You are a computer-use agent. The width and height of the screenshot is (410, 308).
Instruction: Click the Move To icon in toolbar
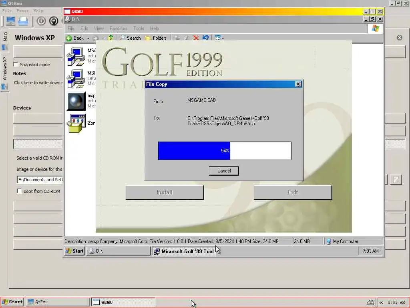[177, 38]
